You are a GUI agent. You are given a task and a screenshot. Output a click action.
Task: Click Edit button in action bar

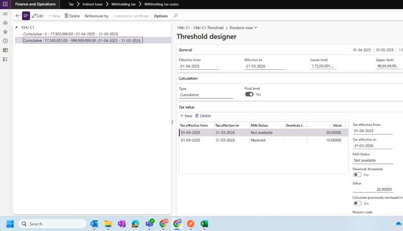38,16
